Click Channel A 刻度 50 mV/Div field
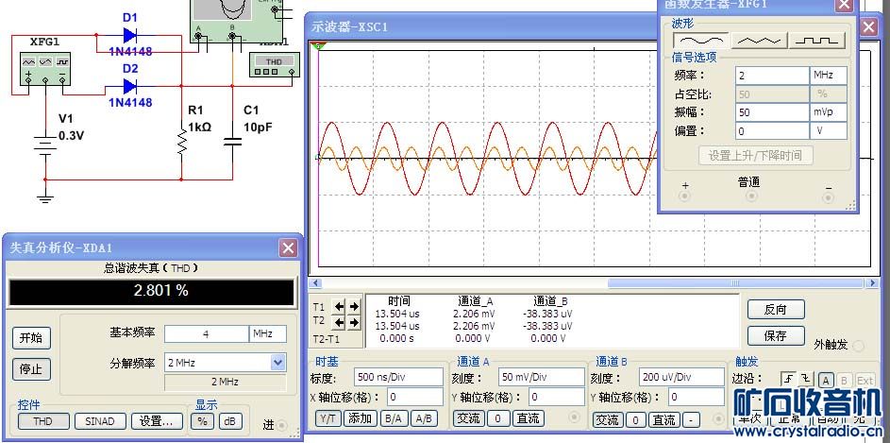The width and height of the screenshot is (890, 443). 542,377
